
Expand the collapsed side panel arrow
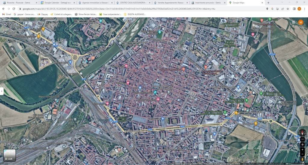[2, 91]
